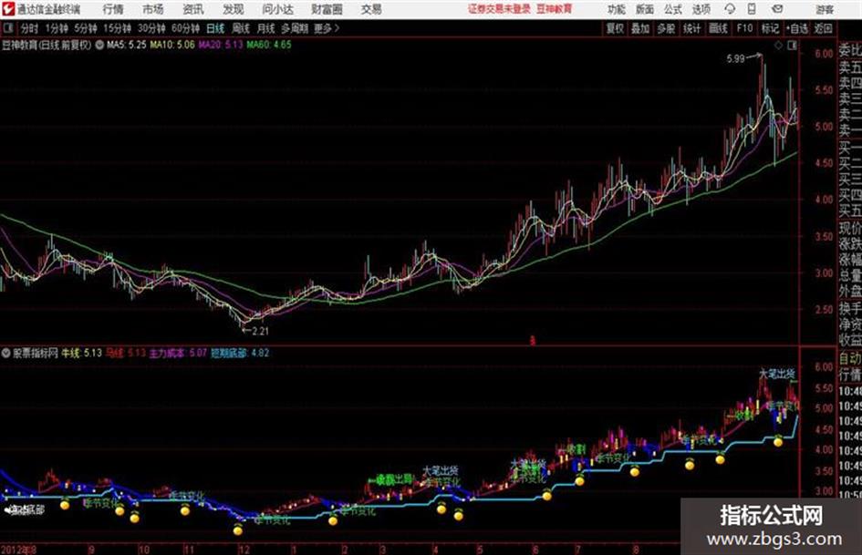The image size is (862, 555).
Task: Open the 功能 menu
Action: pyautogui.click(x=617, y=9)
